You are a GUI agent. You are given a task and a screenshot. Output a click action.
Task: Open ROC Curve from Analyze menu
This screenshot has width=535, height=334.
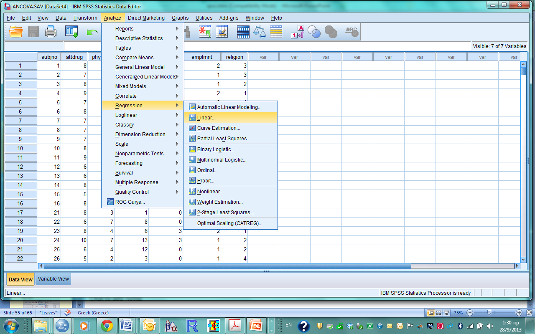(x=143, y=202)
